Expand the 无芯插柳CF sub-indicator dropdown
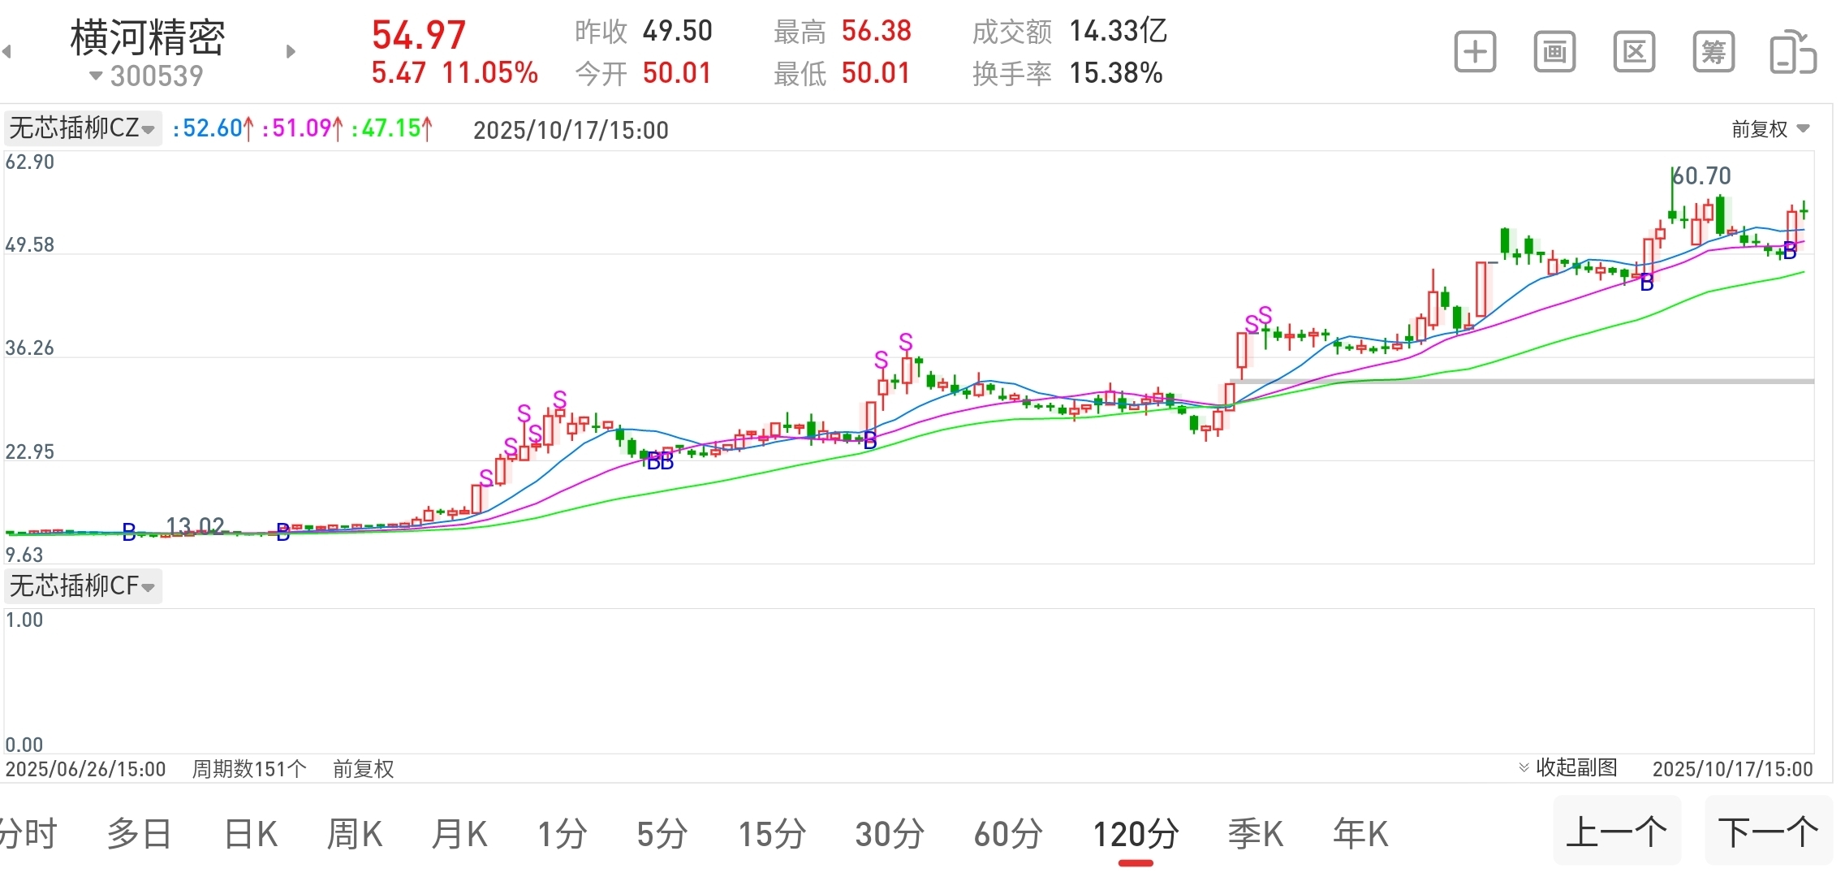 (x=82, y=585)
